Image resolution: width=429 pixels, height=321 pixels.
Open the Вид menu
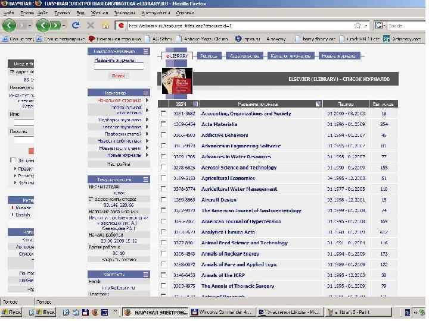coord(80,13)
